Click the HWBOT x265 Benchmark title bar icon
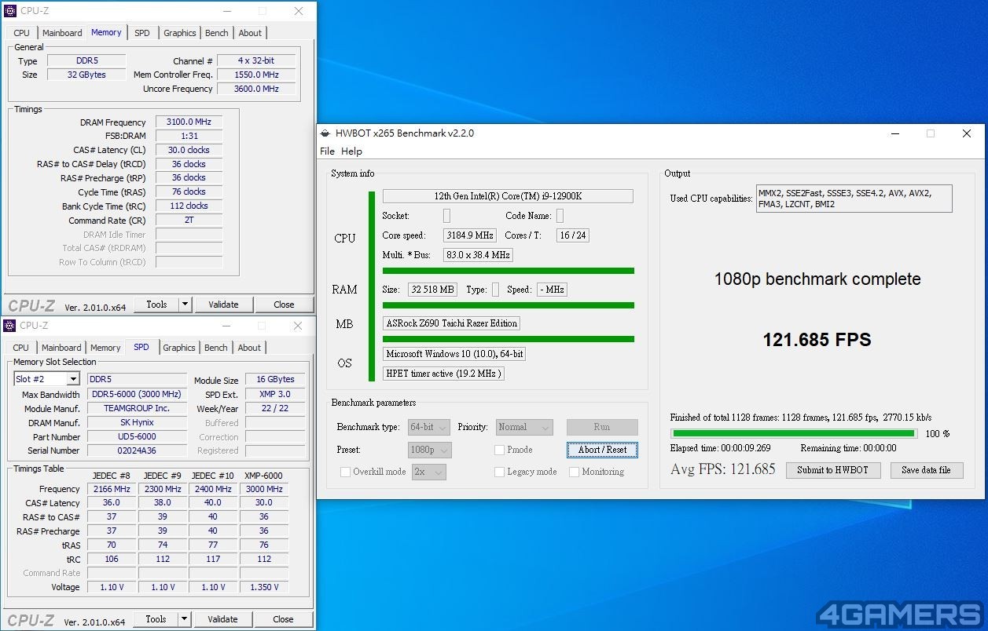 [326, 133]
